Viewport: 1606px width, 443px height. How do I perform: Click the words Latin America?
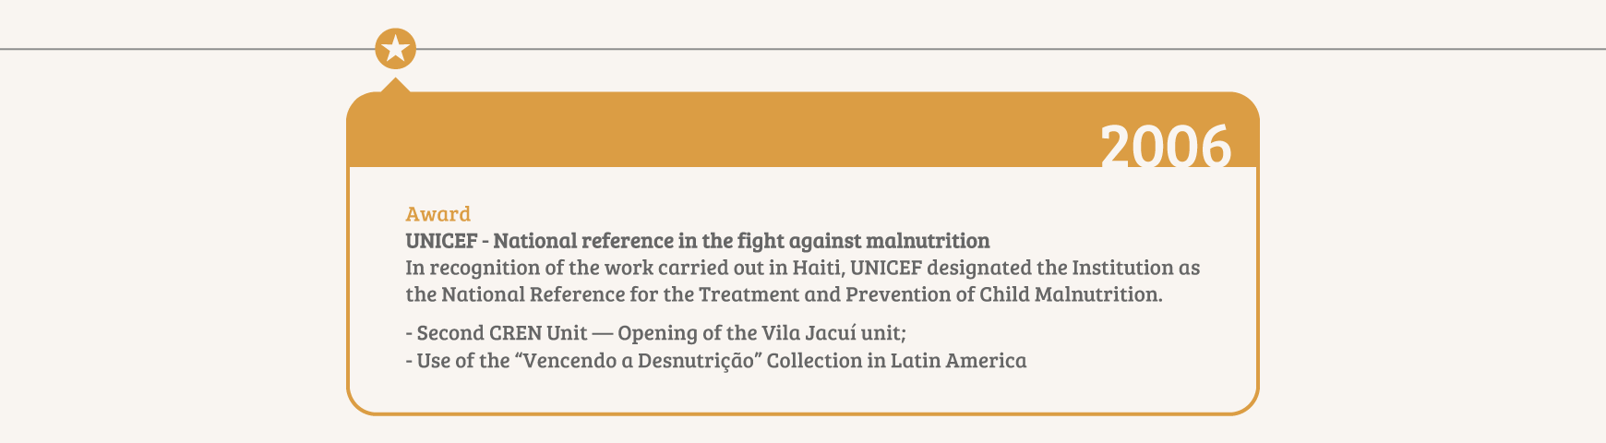coord(958,361)
